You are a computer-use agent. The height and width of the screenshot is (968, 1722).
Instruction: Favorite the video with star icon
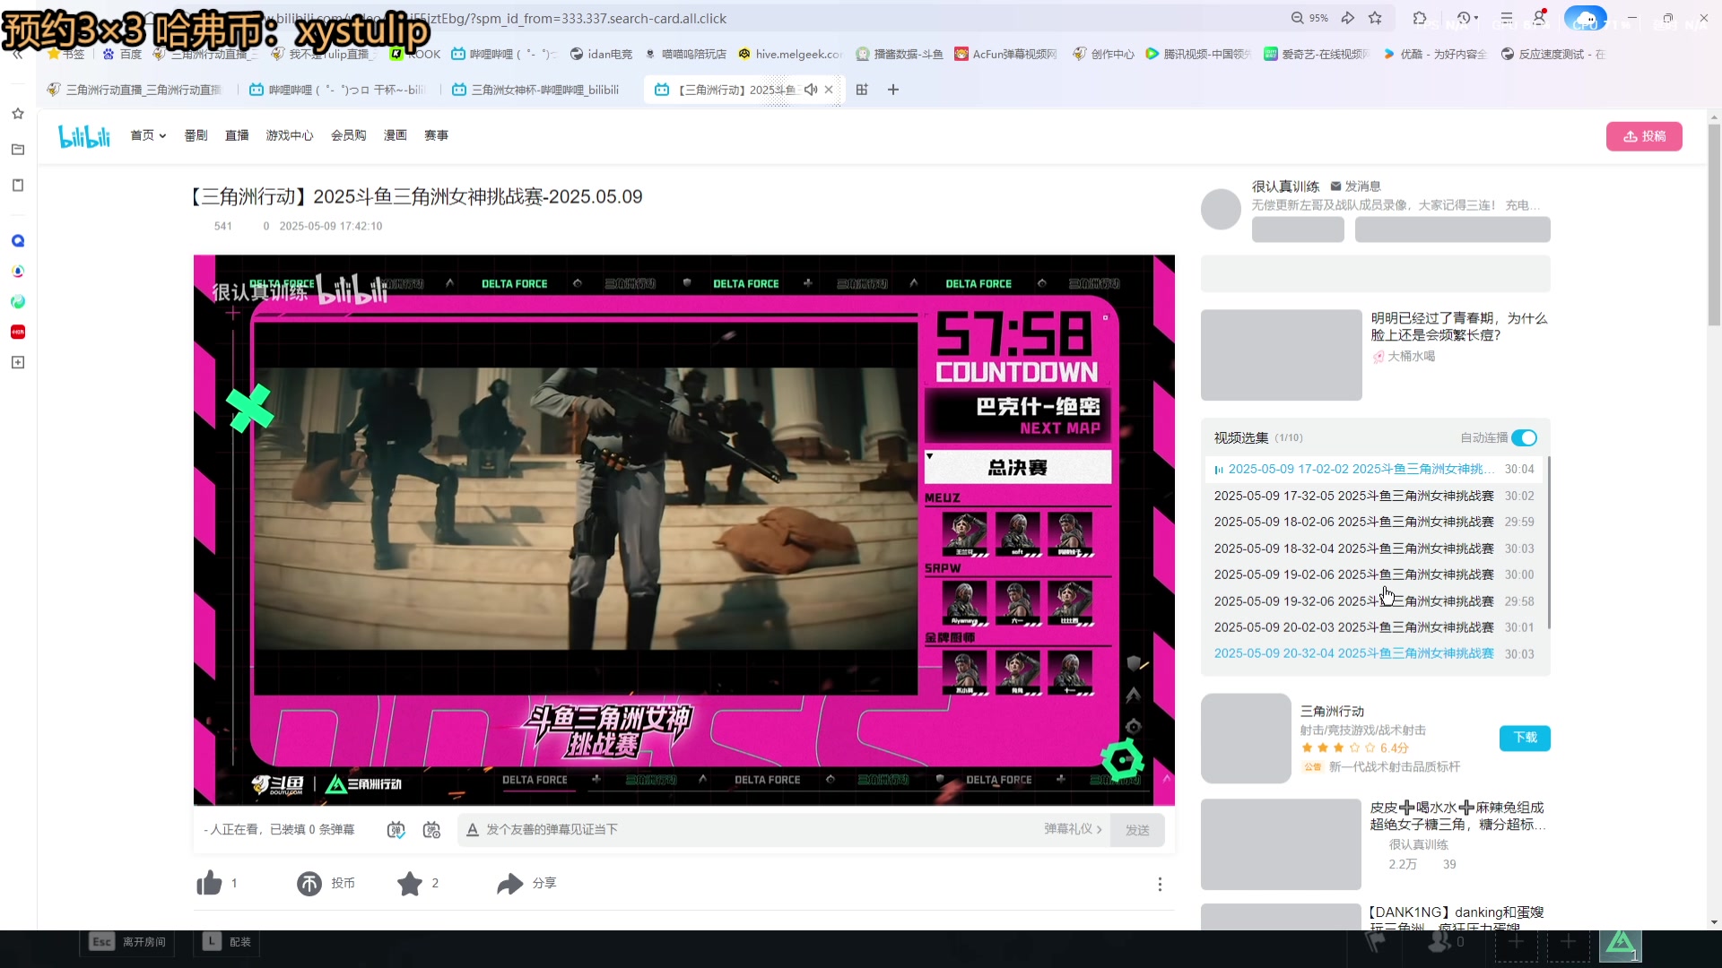pos(410,884)
